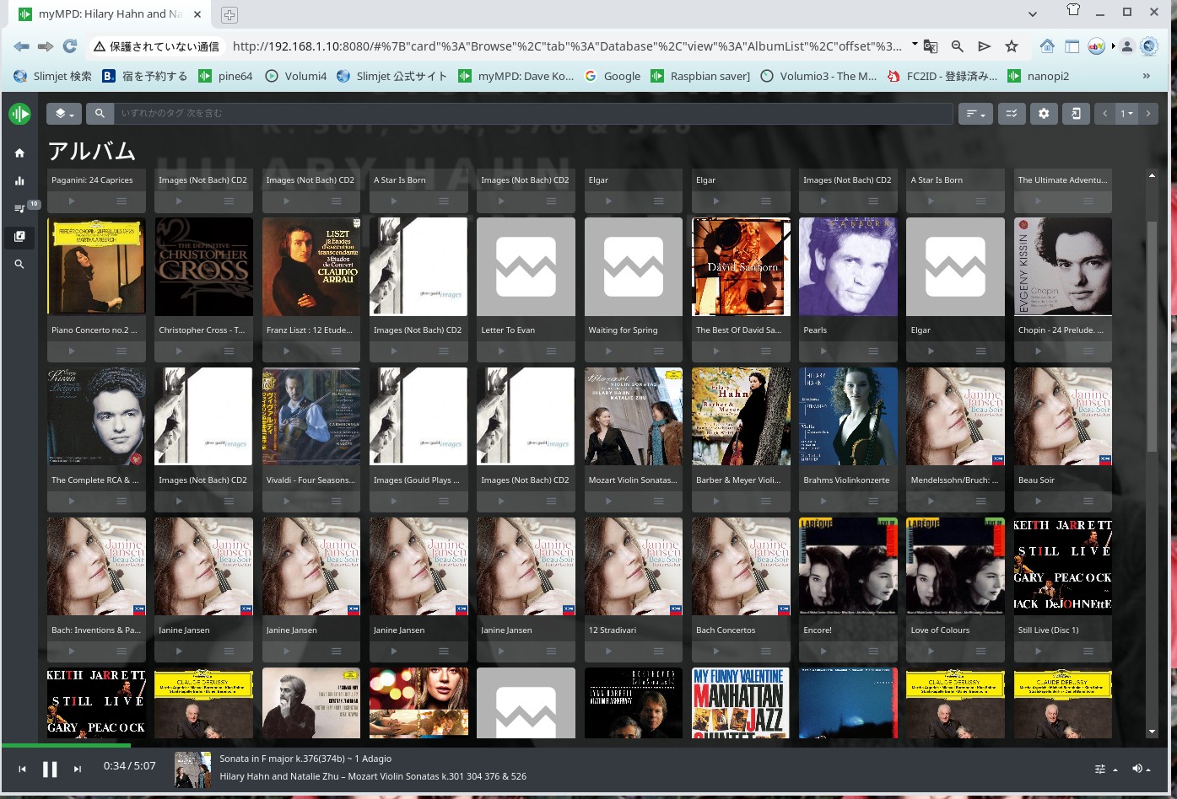
Task: Open the page number dropdown showing 1
Action: pos(1126,113)
